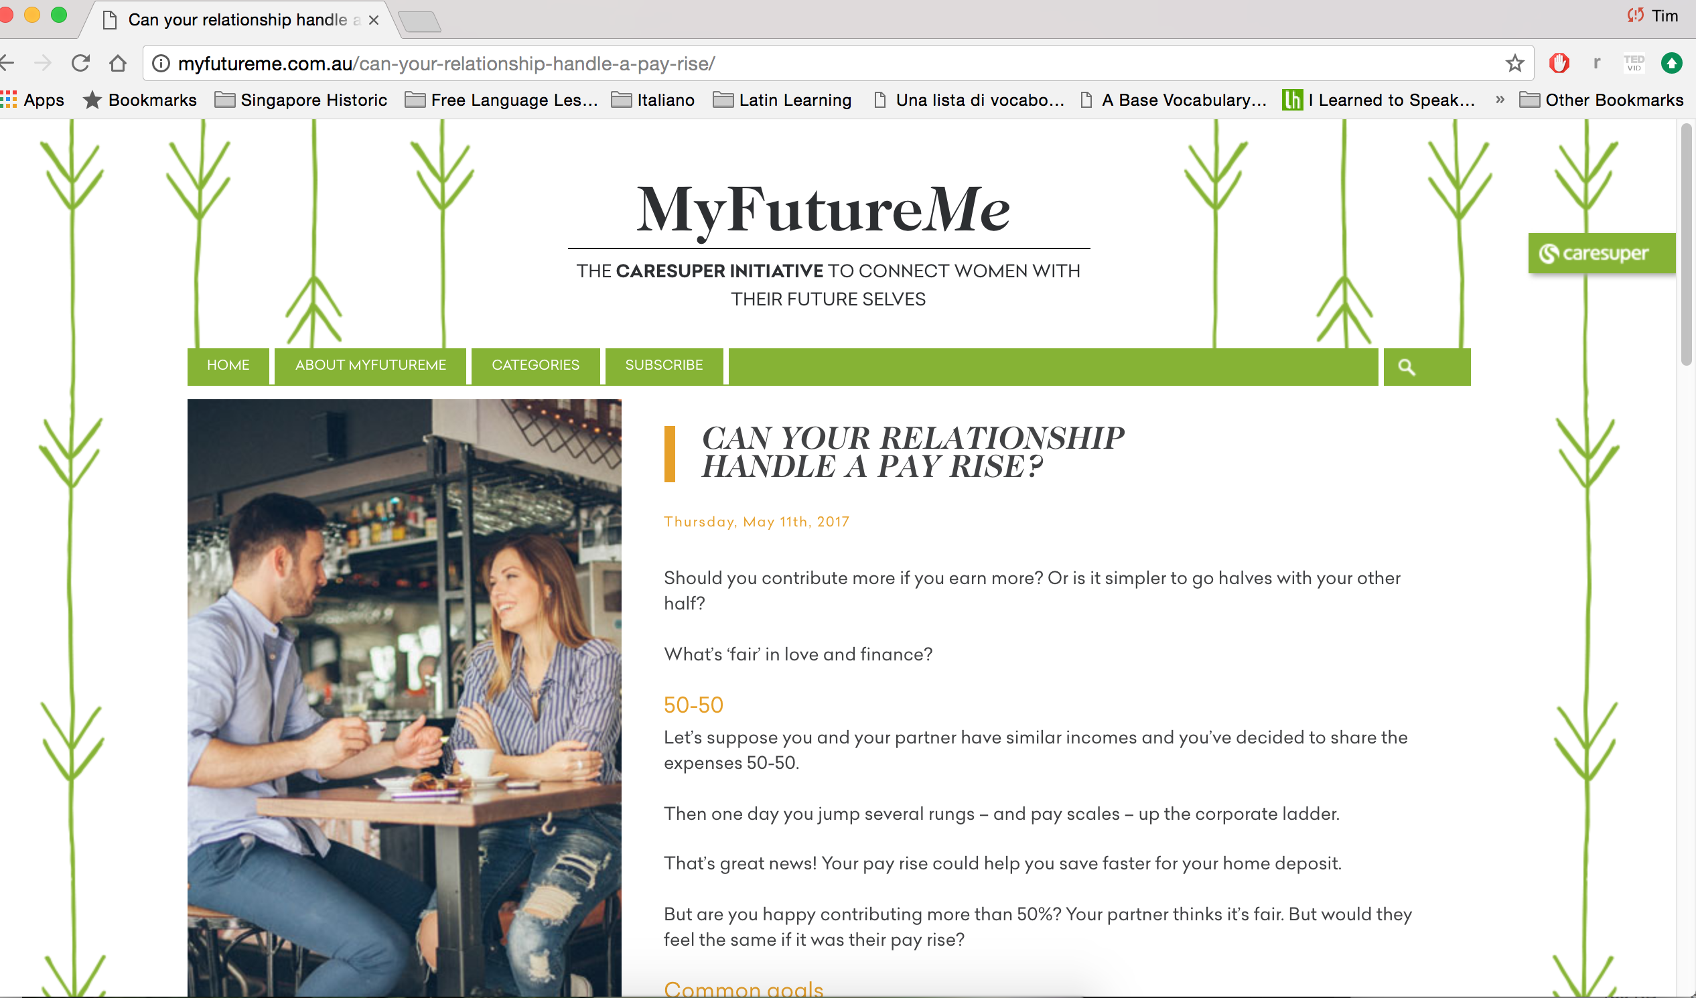Open the TED VID extension icon
The height and width of the screenshot is (998, 1696).
tap(1634, 63)
